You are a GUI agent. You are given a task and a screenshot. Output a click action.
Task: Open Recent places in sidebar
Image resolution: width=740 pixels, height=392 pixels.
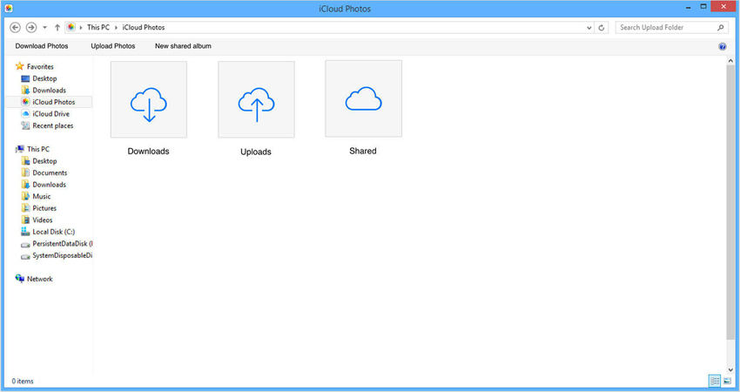pos(53,125)
